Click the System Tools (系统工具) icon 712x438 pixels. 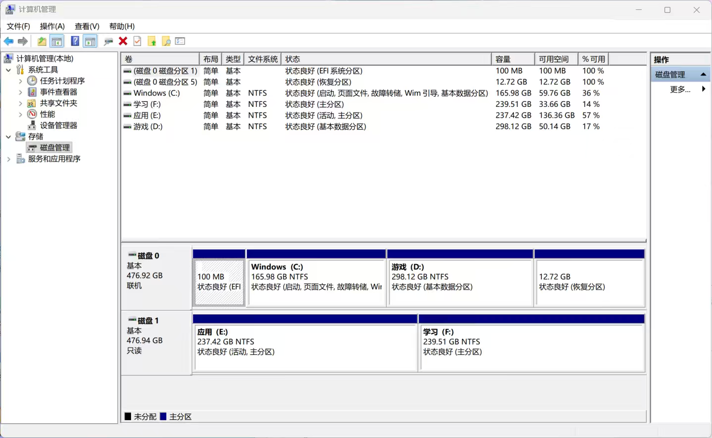pyautogui.click(x=20, y=70)
